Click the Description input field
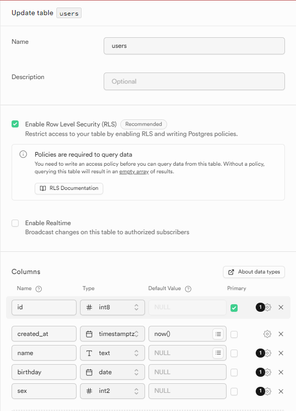This screenshot has width=296, height=411. tap(194, 81)
